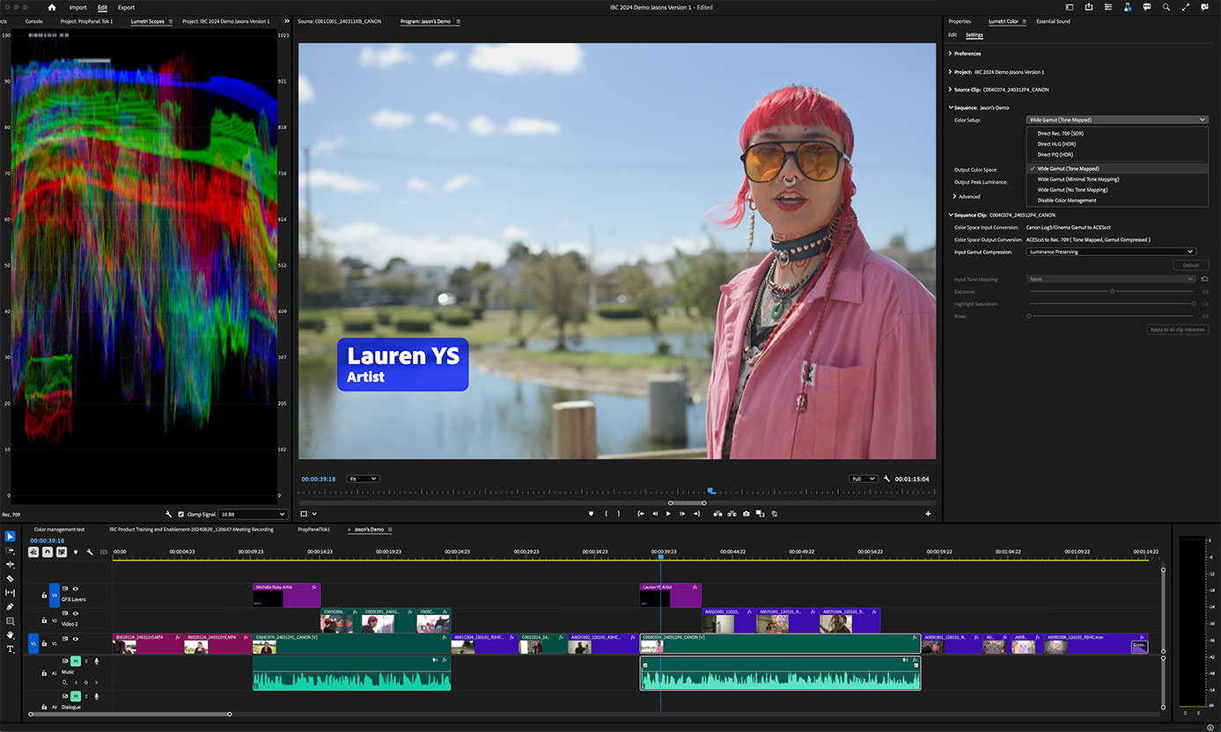Click the Home icon in top bar
Image resolution: width=1221 pixels, height=732 pixels.
pos(52,7)
